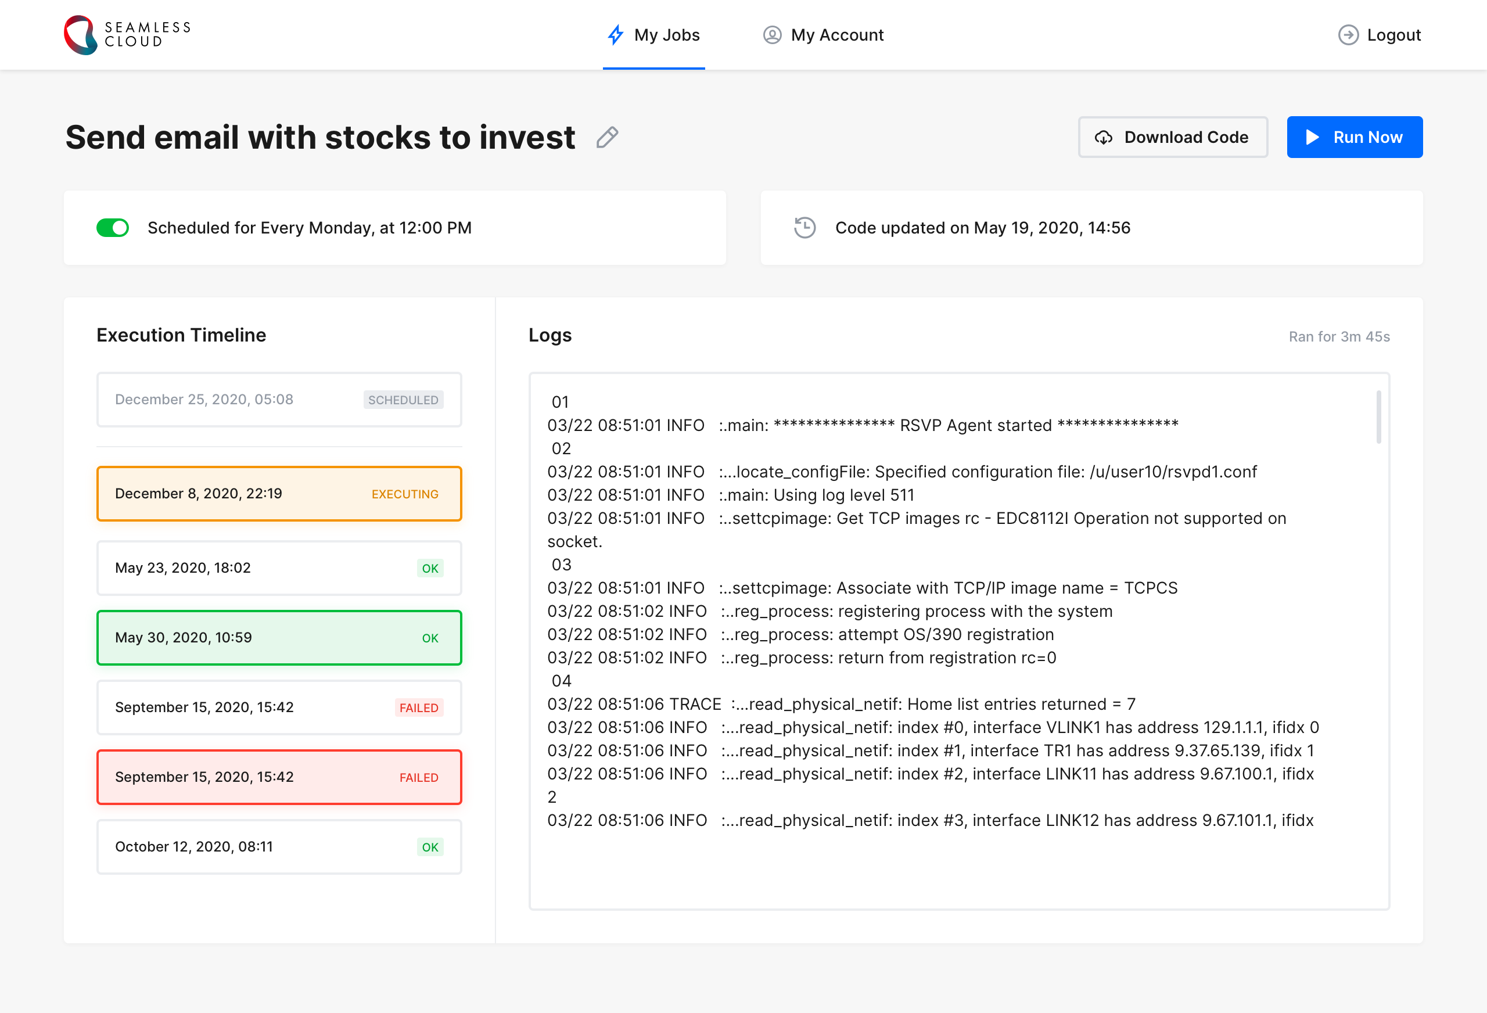The width and height of the screenshot is (1487, 1013).
Task: Open the October 12, 2020 OK run
Action: click(x=279, y=847)
